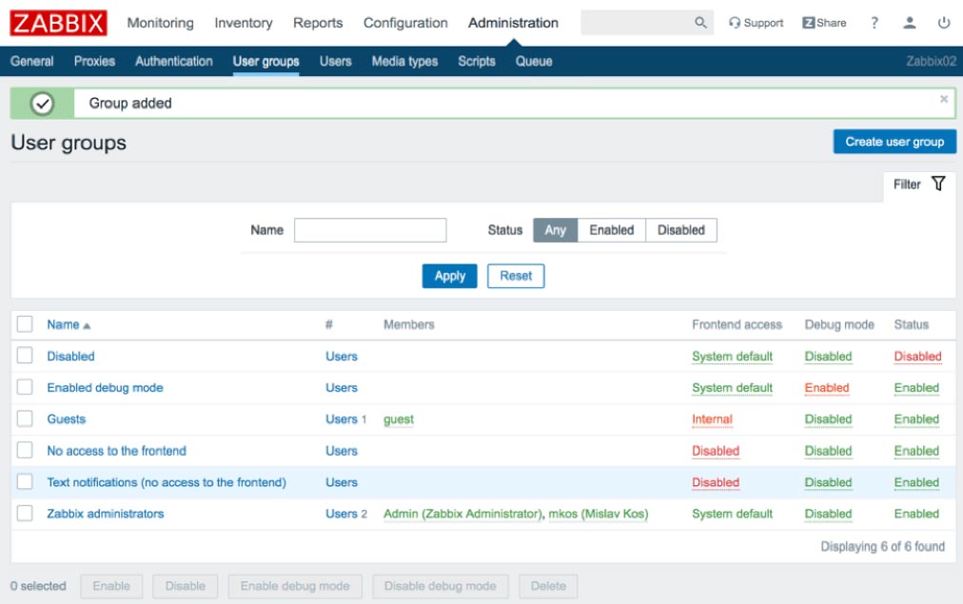This screenshot has width=963, height=604.
Task: Open the Admin (Zabbix Administrator) member link
Action: point(463,514)
